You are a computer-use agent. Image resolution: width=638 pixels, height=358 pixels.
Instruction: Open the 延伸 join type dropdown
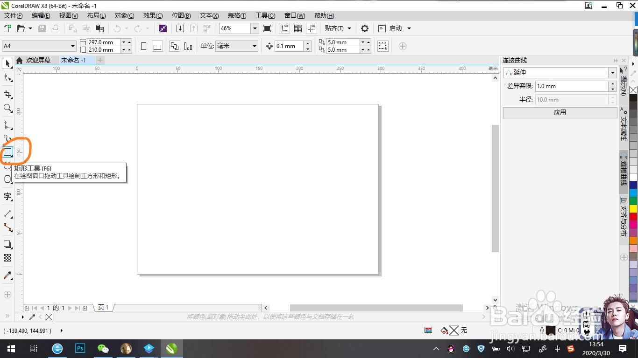(612, 73)
